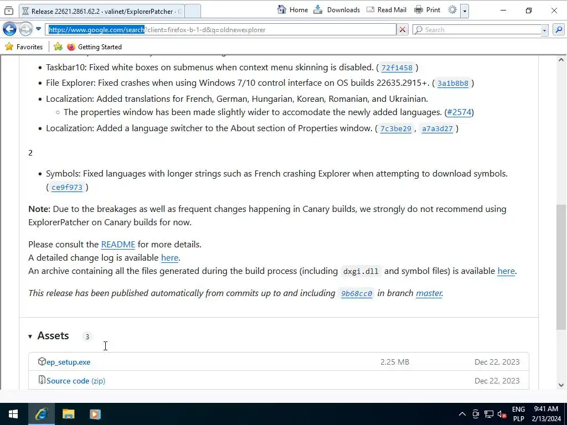The height and width of the screenshot is (425, 567).
Task: Download Source code (zip)
Action: click(x=75, y=381)
